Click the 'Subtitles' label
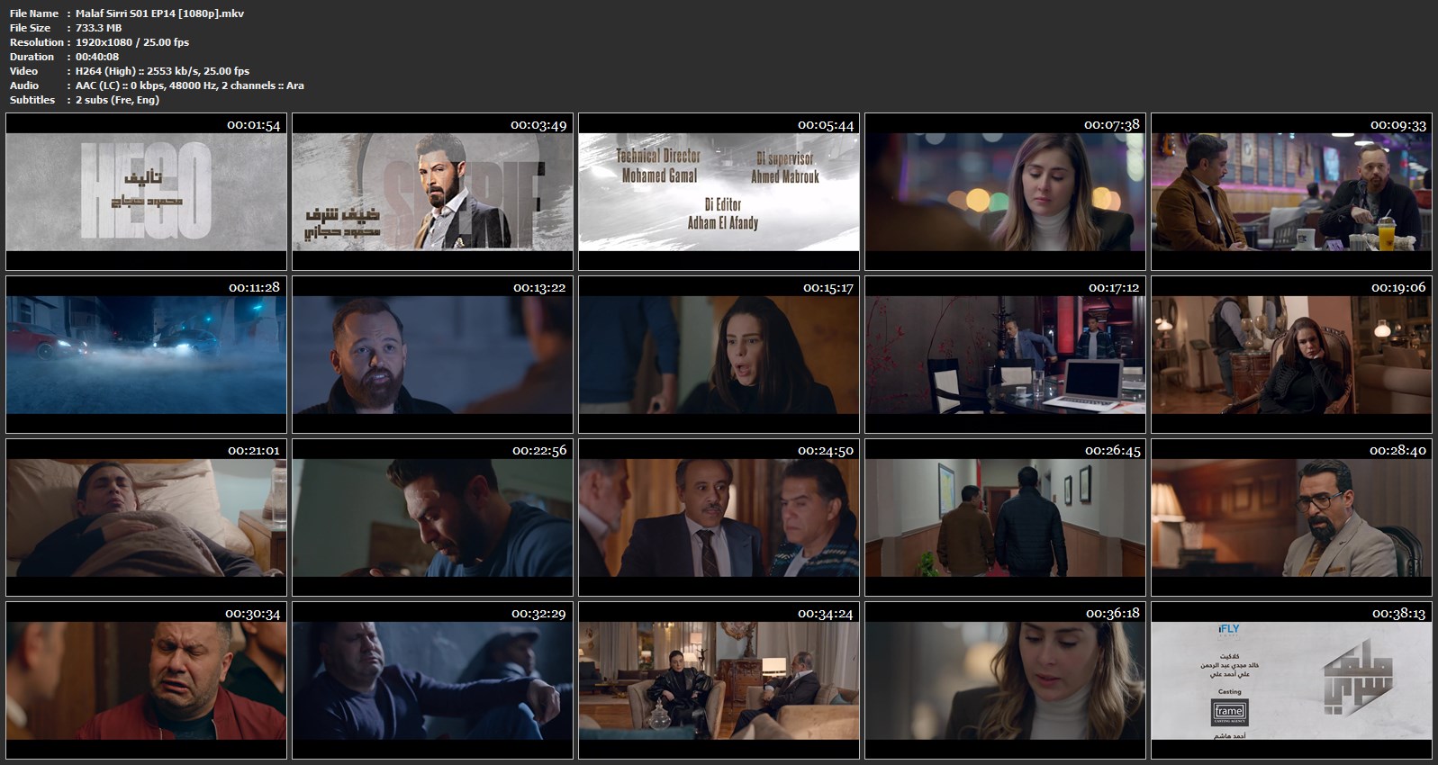Screen dimensions: 1438x765 point(32,100)
